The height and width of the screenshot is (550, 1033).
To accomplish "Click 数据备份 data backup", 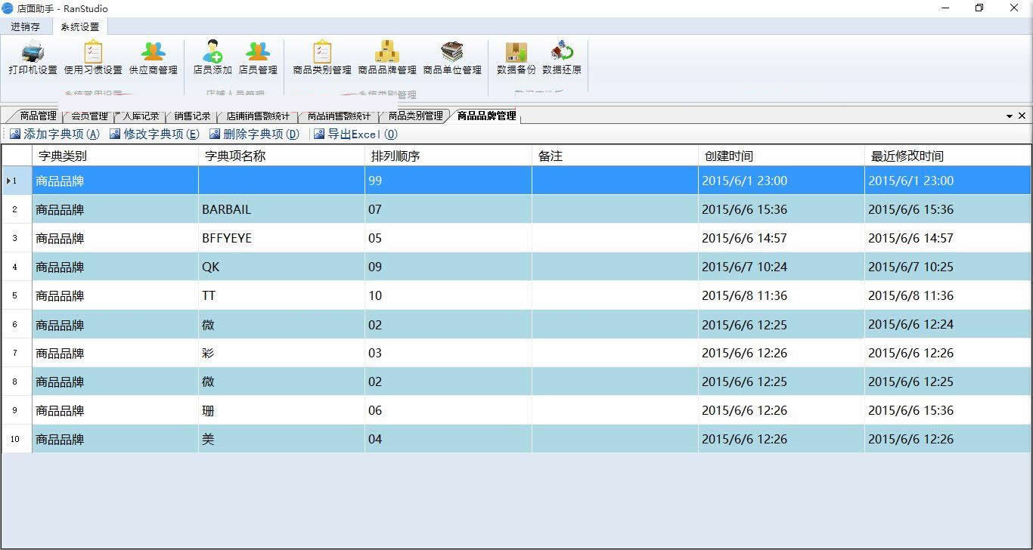I will (x=516, y=58).
